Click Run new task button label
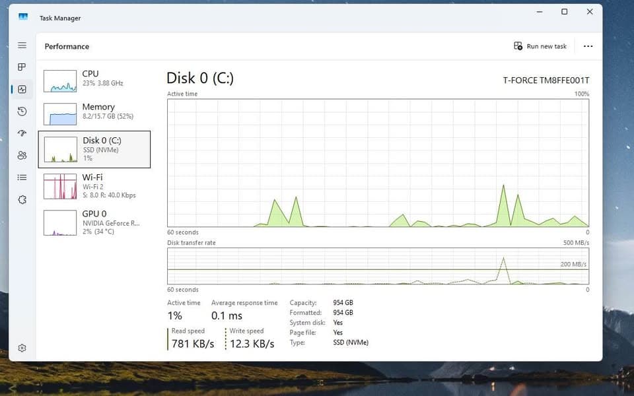Viewport: 634px width, 396px height. pos(546,46)
